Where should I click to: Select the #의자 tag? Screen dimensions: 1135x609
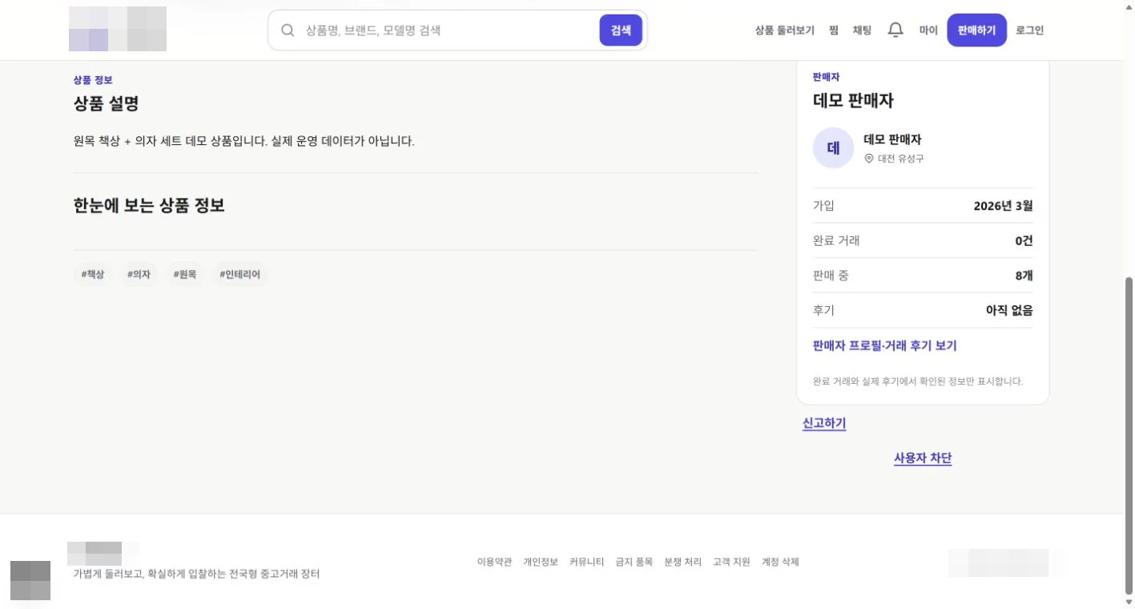pos(139,274)
